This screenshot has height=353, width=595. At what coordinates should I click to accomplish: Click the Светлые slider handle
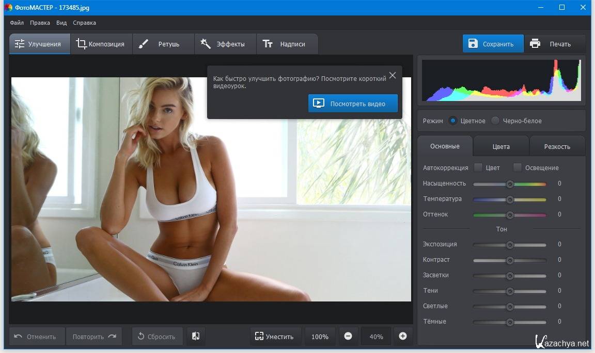click(x=510, y=307)
